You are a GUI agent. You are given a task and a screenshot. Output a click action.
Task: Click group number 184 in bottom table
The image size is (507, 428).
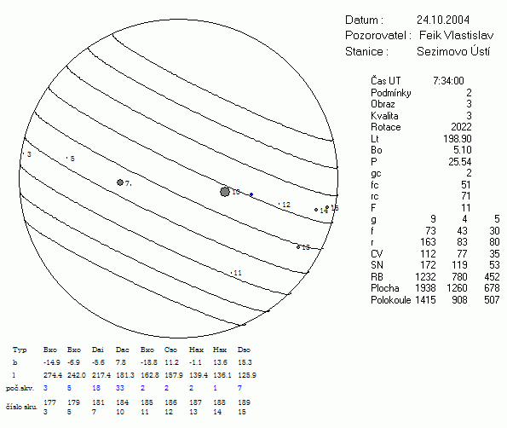tap(122, 402)
